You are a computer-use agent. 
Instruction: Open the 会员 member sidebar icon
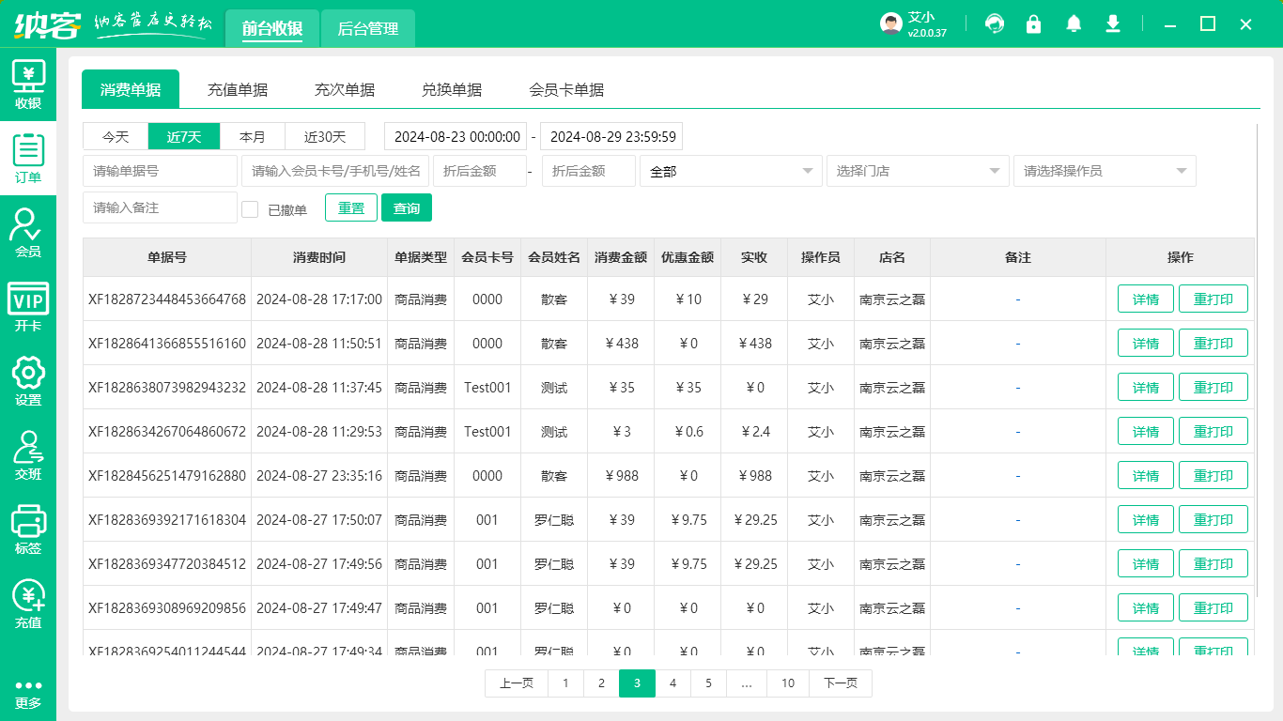28,233
